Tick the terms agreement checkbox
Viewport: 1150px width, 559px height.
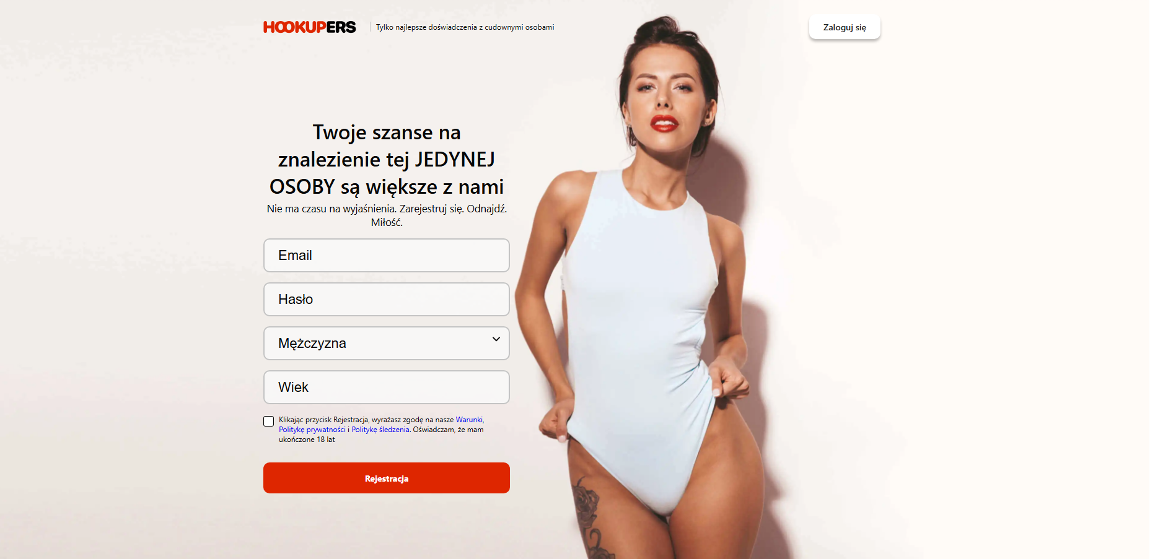(268, 422)
